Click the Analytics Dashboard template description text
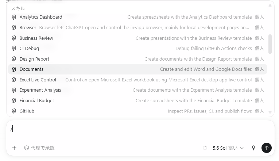 (190, 17)
